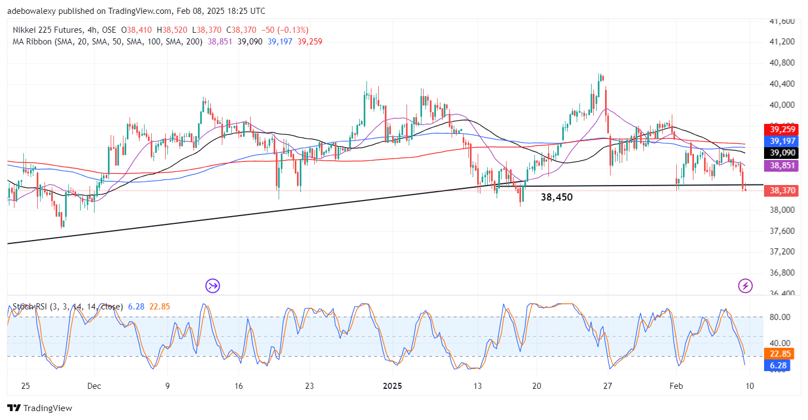Click the red 39,259 SMA price label
Viewport: 808px width, 420px height.
(781, 129)
